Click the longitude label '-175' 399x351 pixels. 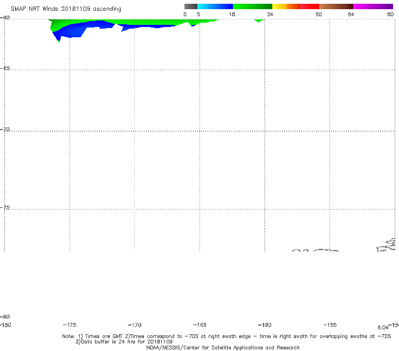[70, 325]
